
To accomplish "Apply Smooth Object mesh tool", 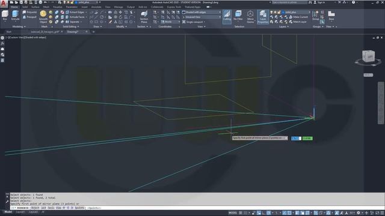I will point(43,17).
